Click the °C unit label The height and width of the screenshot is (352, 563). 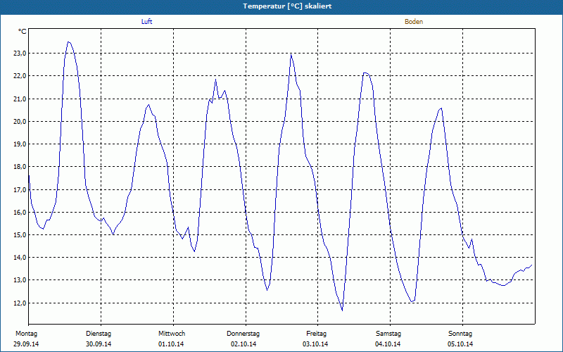click(23, 32)
